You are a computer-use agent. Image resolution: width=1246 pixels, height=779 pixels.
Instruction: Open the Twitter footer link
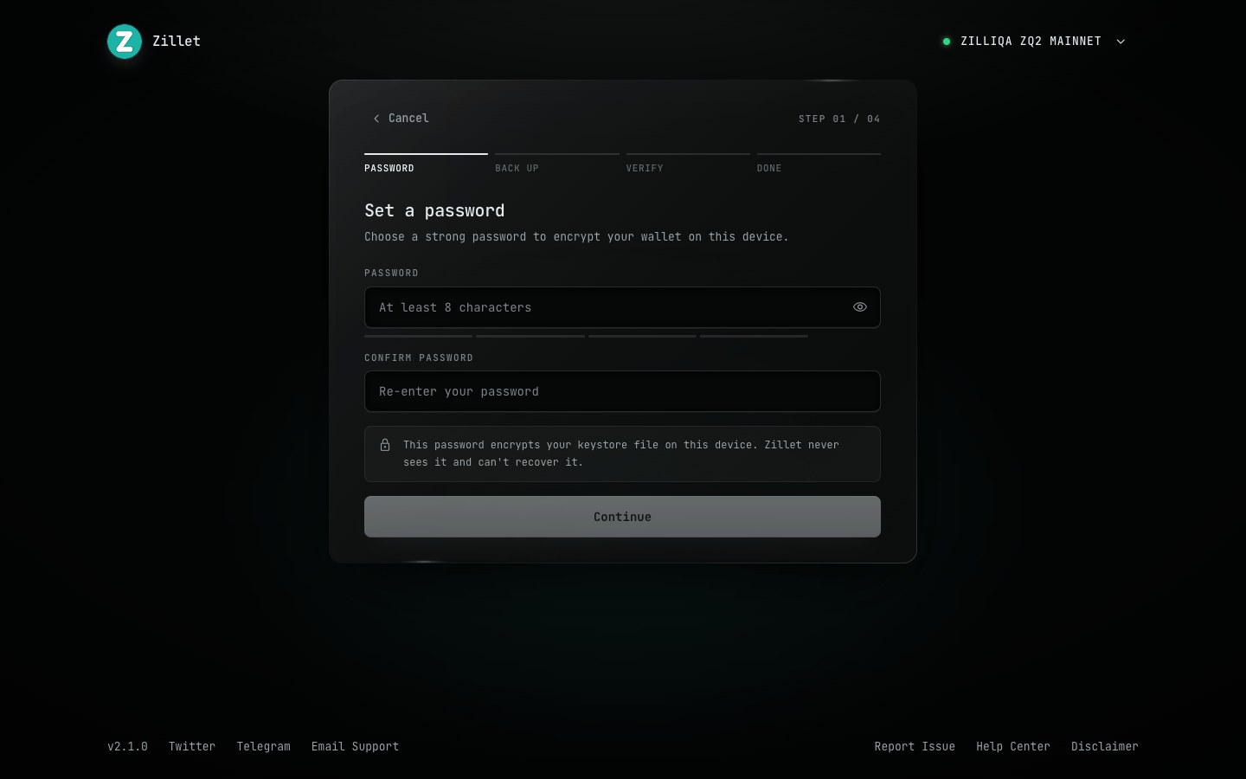(x=192, y=746)
